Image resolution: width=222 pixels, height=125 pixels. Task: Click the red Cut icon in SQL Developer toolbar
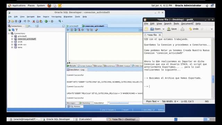[x=34, y=21]
